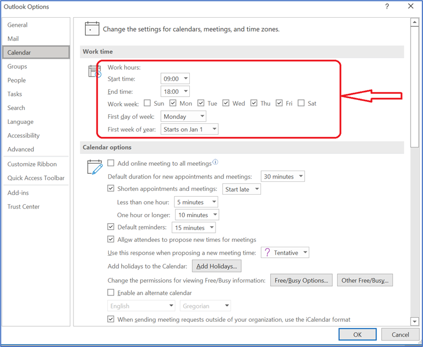Click the Cancel button
Screen dimensions: 423x347
coord(400,335)
